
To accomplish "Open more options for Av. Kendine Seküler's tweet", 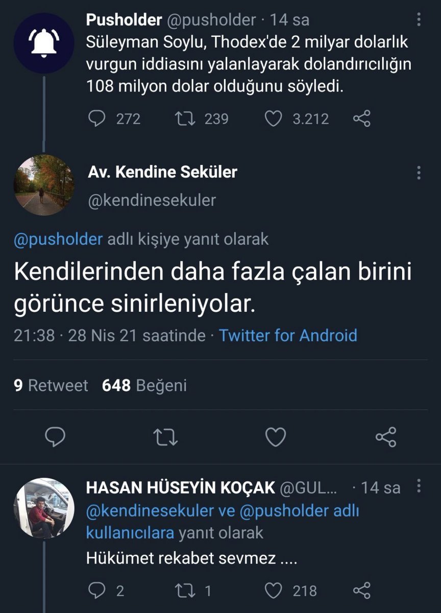I will click(419, 172).
